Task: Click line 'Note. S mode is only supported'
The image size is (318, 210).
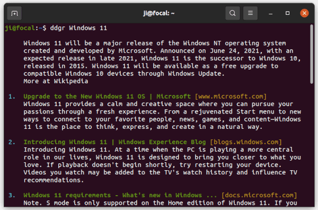Action: tap(160, 203)
